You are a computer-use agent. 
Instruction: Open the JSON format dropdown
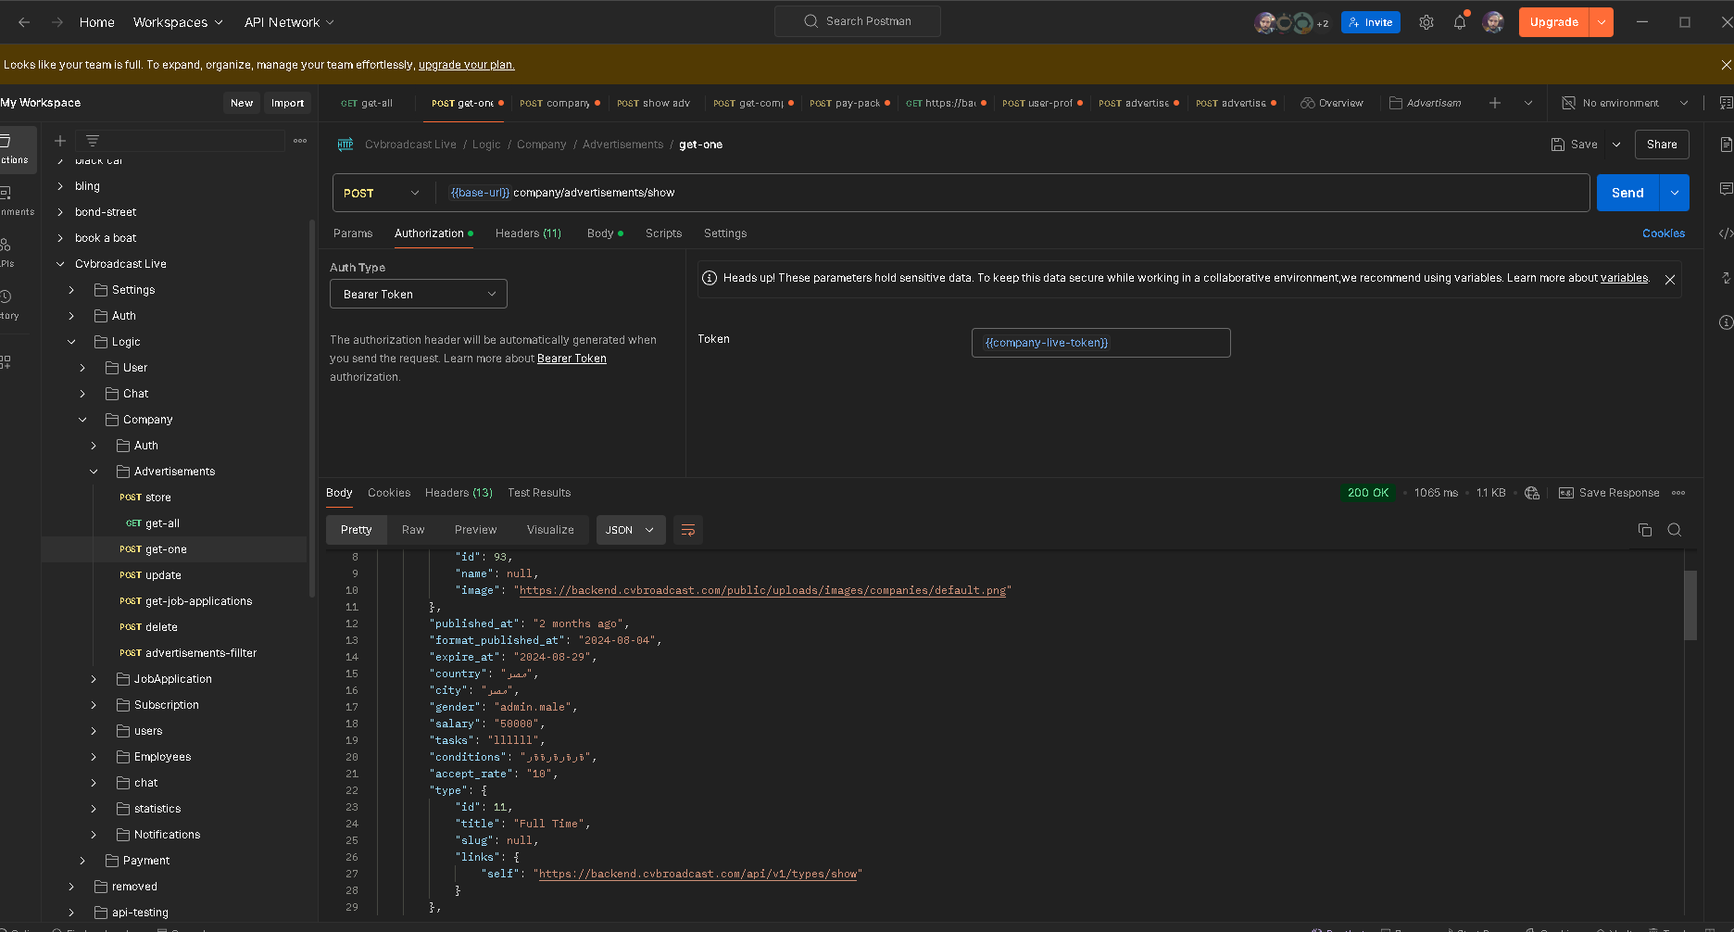point(631,530)
